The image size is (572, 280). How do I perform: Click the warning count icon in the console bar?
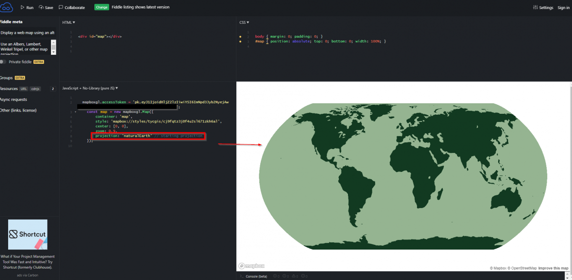pos(294,276)
